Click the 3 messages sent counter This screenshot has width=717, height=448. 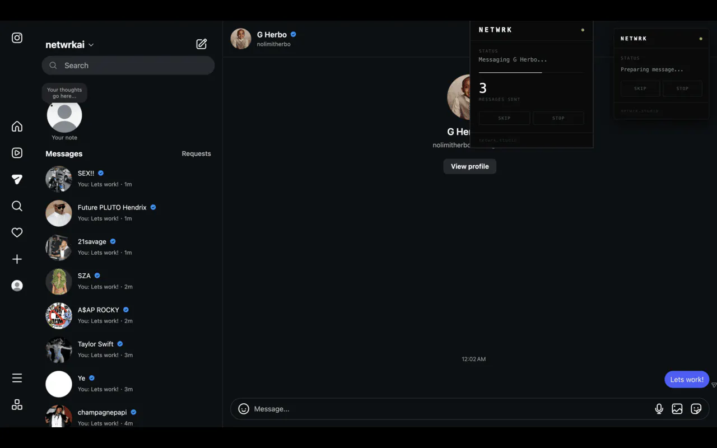click(x=499, y=92)
